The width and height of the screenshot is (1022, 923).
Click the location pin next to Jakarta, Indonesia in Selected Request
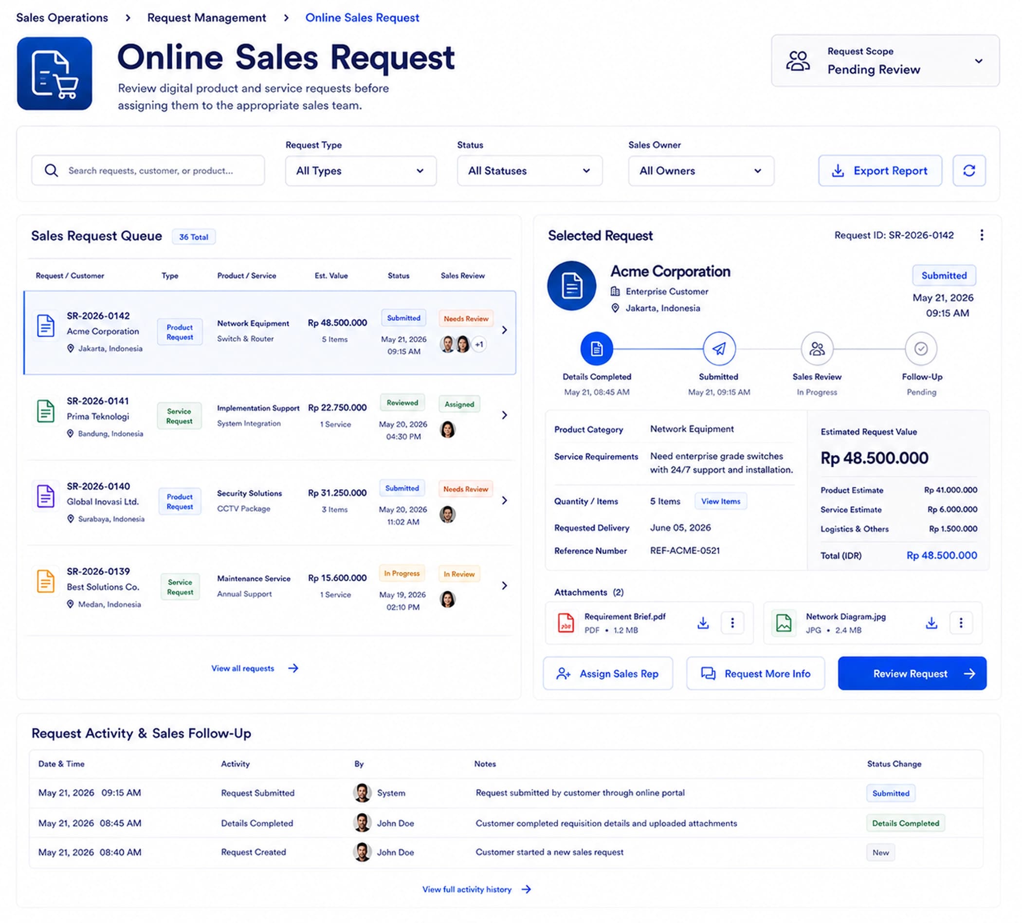click(615, 308)
